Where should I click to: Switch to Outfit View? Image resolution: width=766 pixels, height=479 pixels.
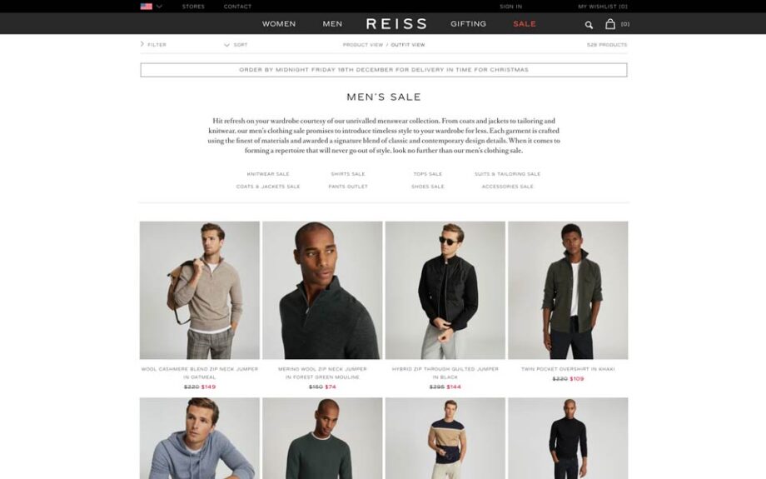point(408,44)
